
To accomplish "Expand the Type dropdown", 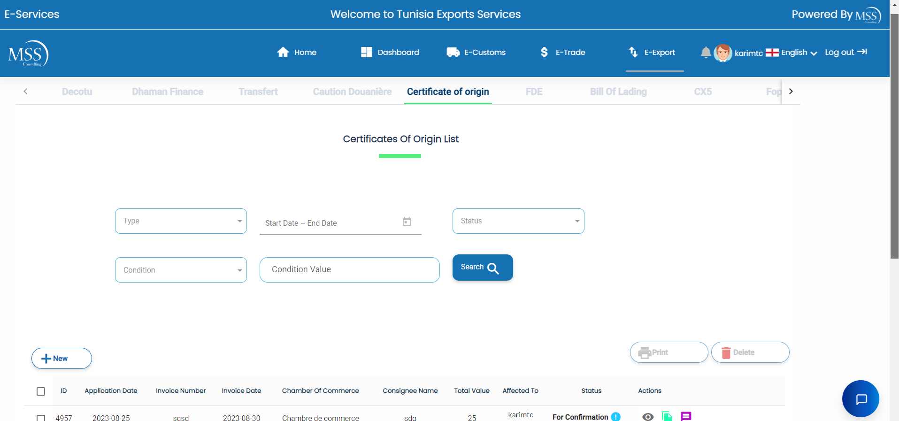I will coord(181,221).
